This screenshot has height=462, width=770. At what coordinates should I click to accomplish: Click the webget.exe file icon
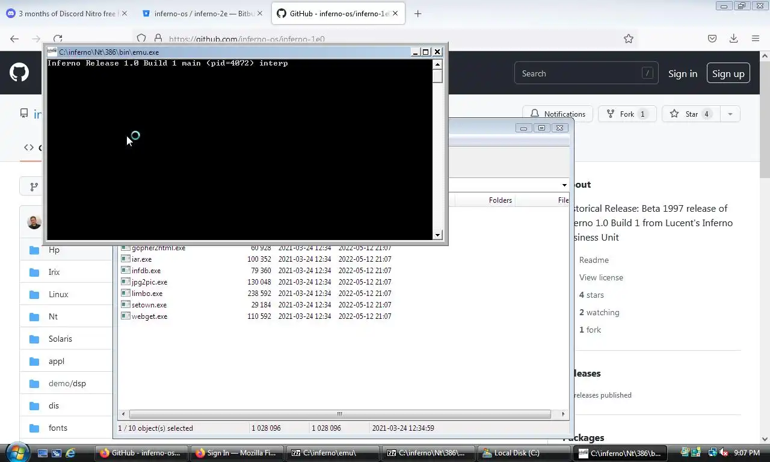[125, 316]
